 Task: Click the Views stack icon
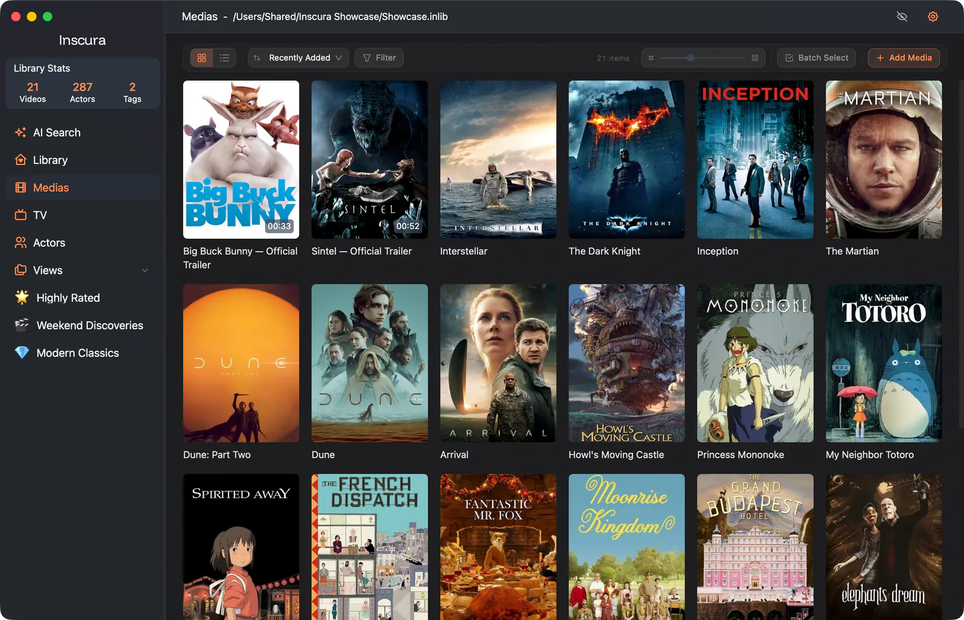tap(20, 270)
